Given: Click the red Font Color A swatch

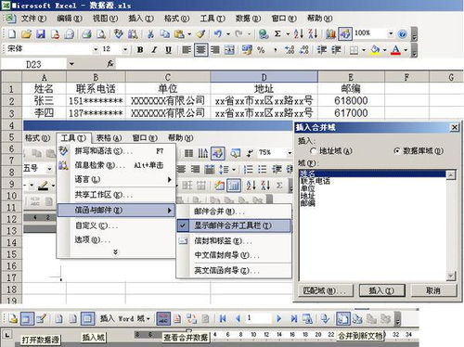Looking at the screenshot, I should click(x=395, y=50).
